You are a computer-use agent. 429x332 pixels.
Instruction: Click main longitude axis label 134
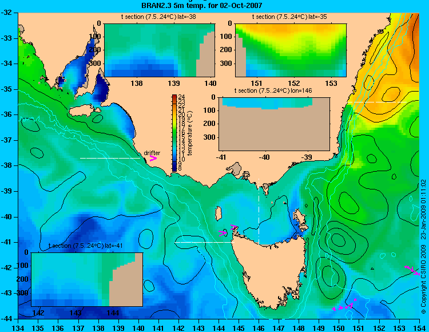18,328
